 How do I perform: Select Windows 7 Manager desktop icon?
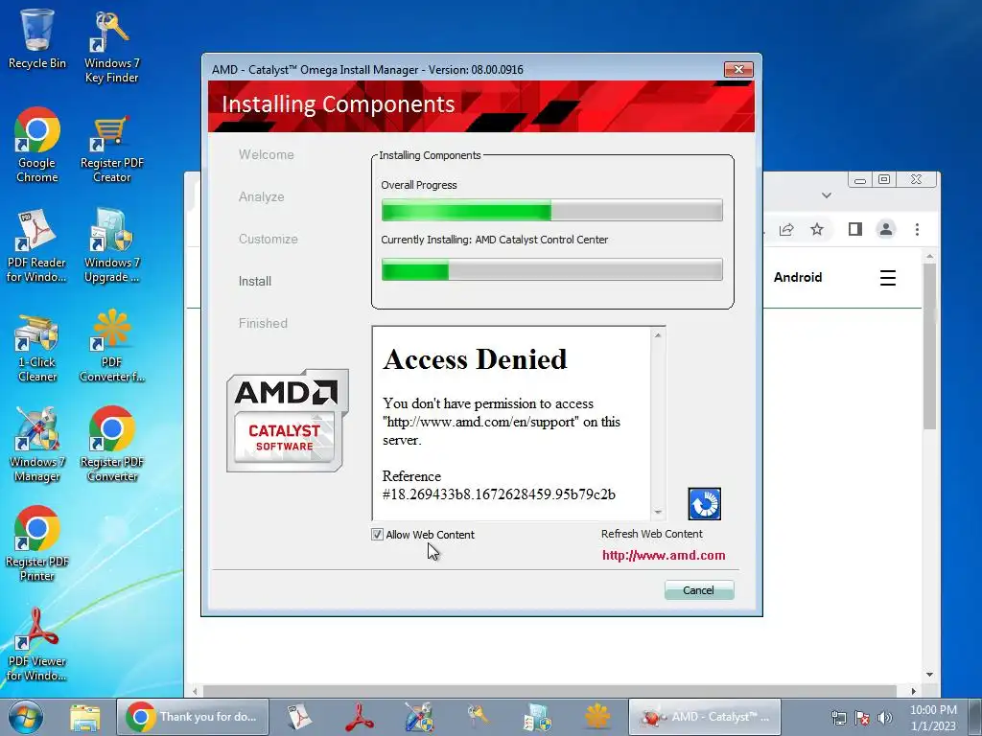point(37,445)
